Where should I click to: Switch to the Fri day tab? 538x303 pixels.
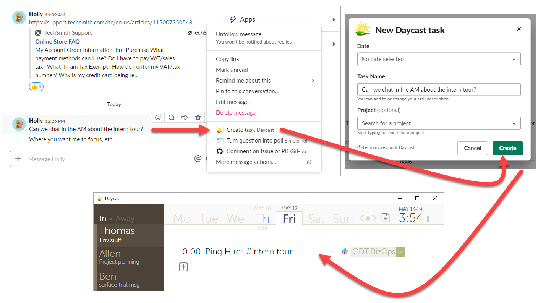(289, 219)
